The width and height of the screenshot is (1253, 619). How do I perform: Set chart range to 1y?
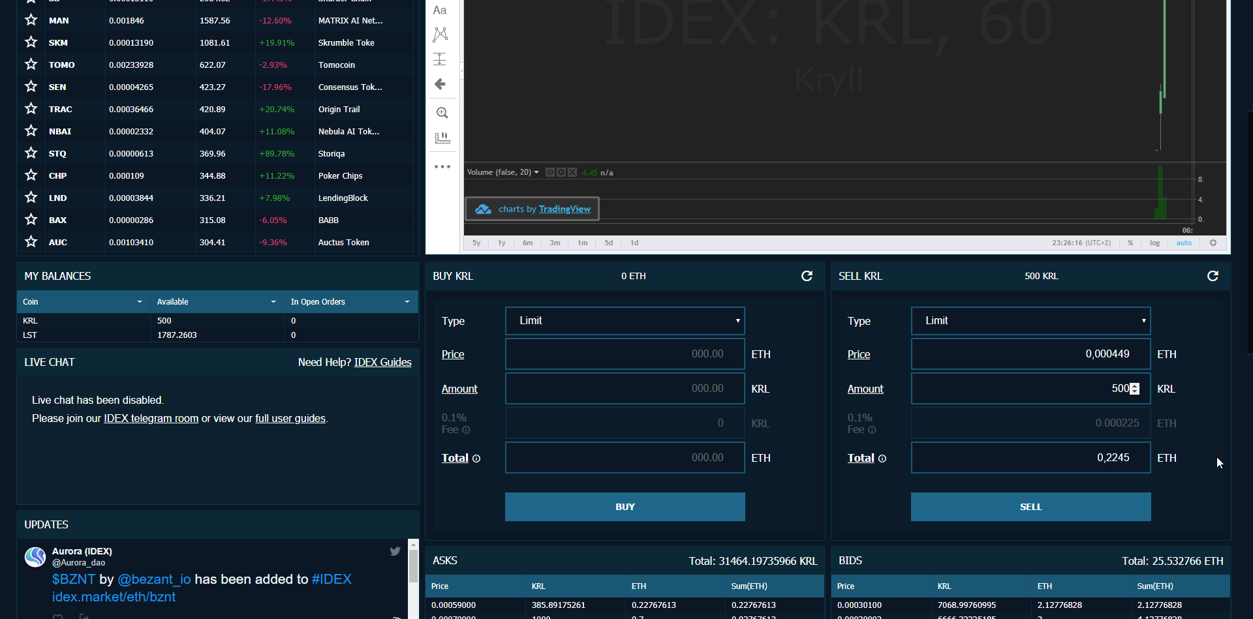[x=502, y=243]
